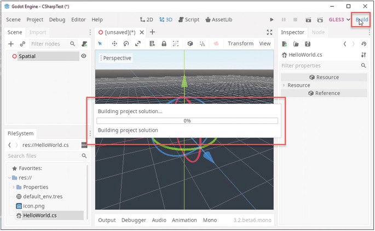Image resolution: width=375 pixels, height=231 pixels.
Task: Toggle use local space cube icon
Action: point(191,44)
